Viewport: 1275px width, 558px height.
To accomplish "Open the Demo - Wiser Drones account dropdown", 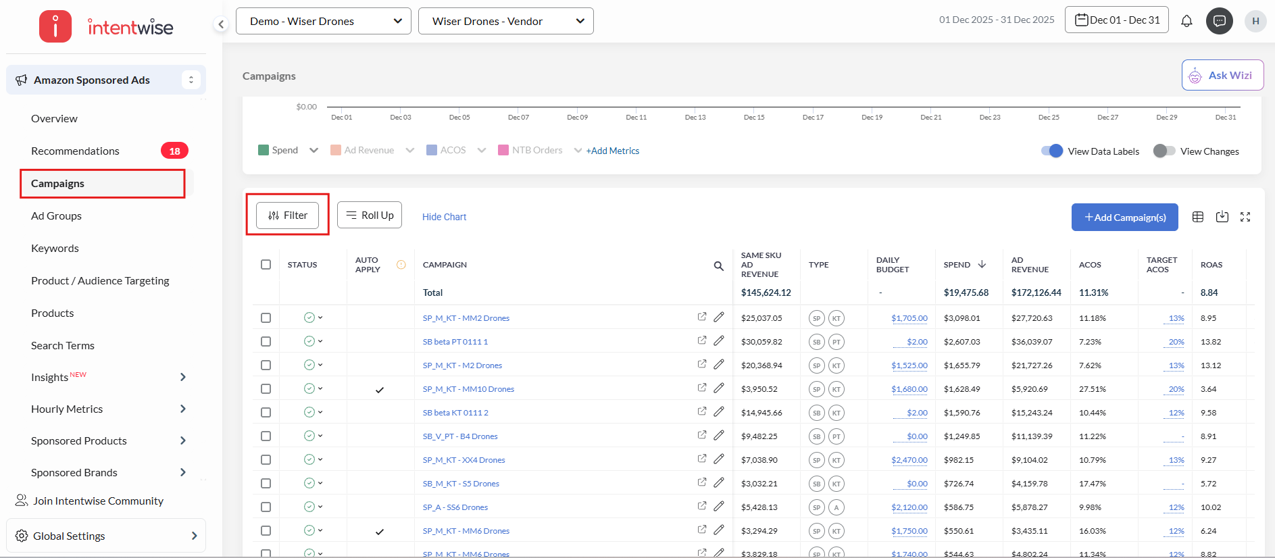I will (324, 22).
